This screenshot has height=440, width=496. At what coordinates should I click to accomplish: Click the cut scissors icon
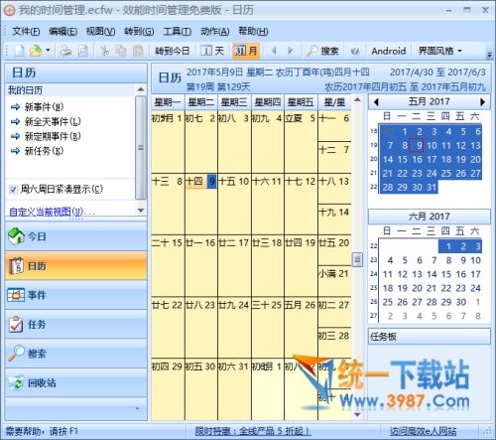tap(104, 51)
